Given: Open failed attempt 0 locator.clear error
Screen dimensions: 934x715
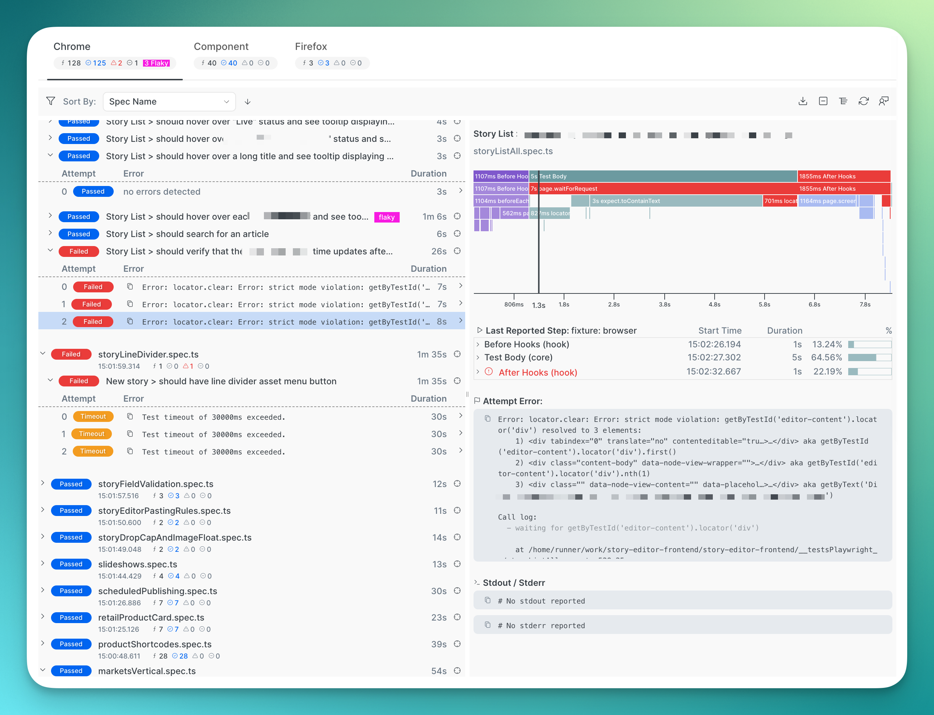Looking at the screenshot, I should pyautogui.click(x=285, y=287).
